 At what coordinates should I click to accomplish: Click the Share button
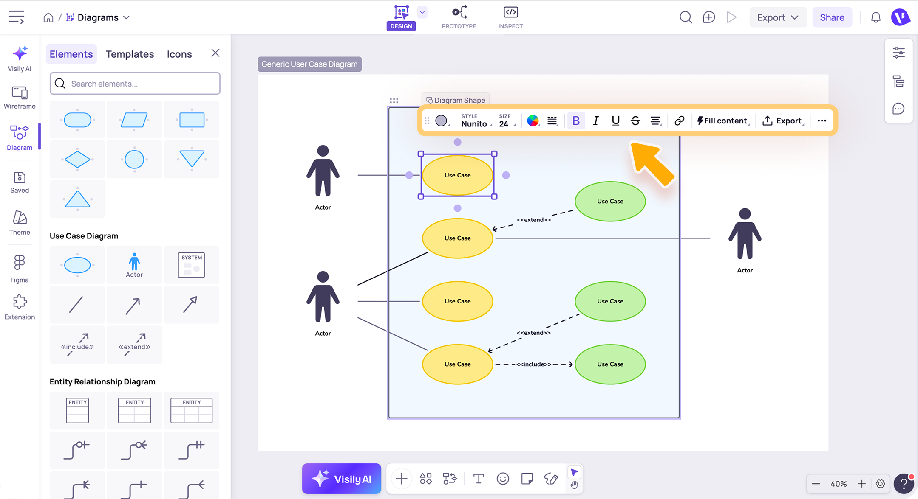coord(832,17)
